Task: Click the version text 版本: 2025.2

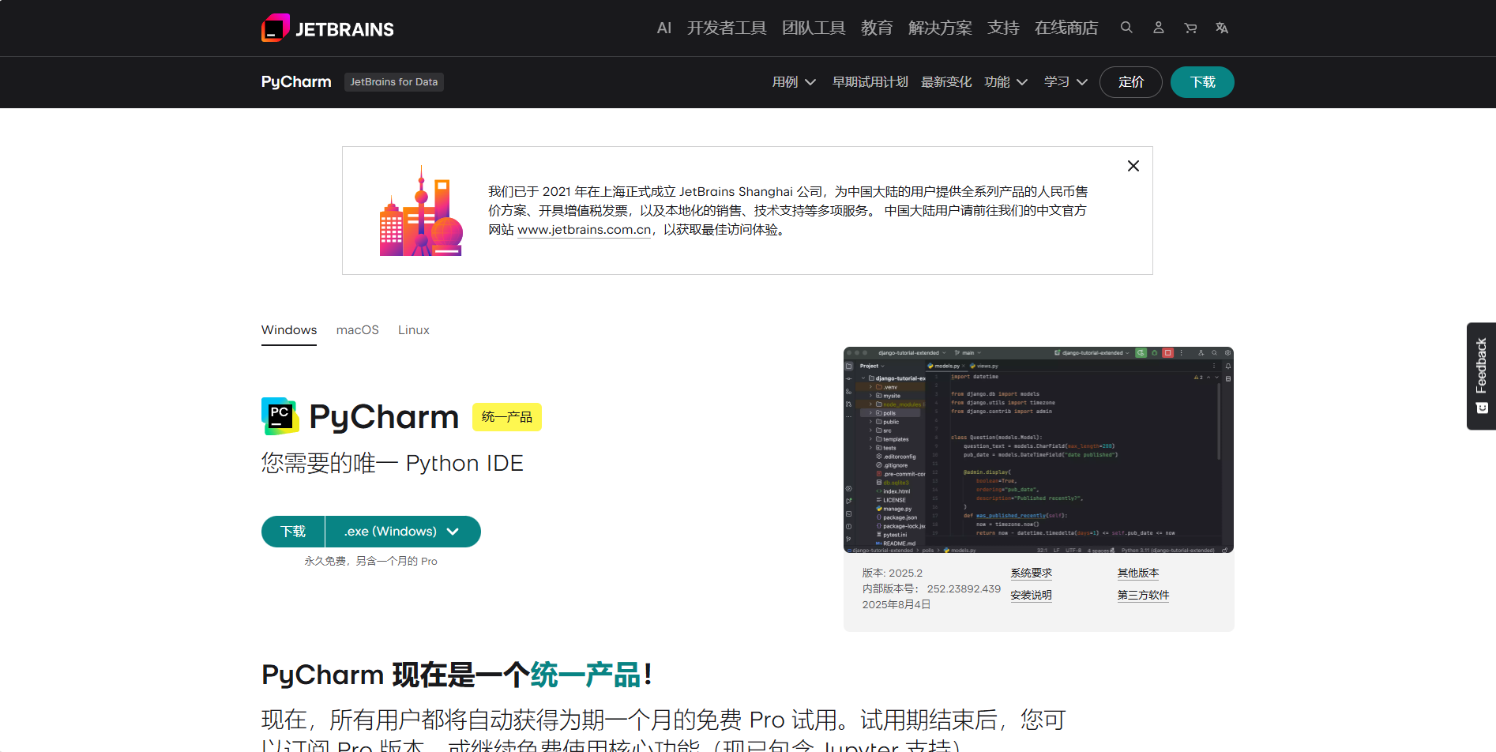Action: coord(893,573)
